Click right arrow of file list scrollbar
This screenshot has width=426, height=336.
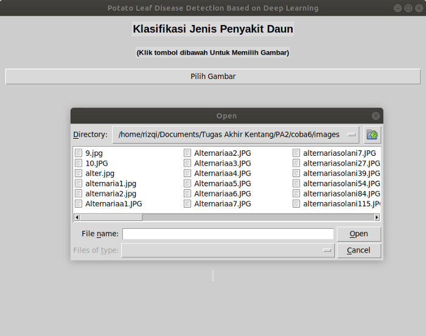[377, 217]
